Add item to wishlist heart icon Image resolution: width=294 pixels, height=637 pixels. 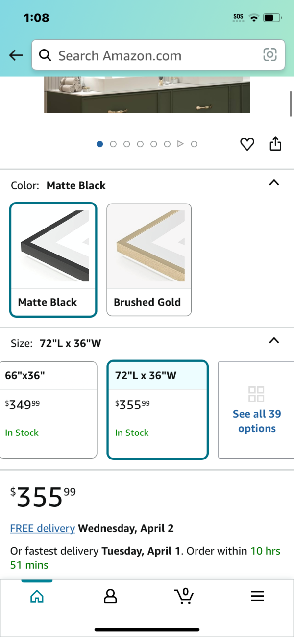247,144
